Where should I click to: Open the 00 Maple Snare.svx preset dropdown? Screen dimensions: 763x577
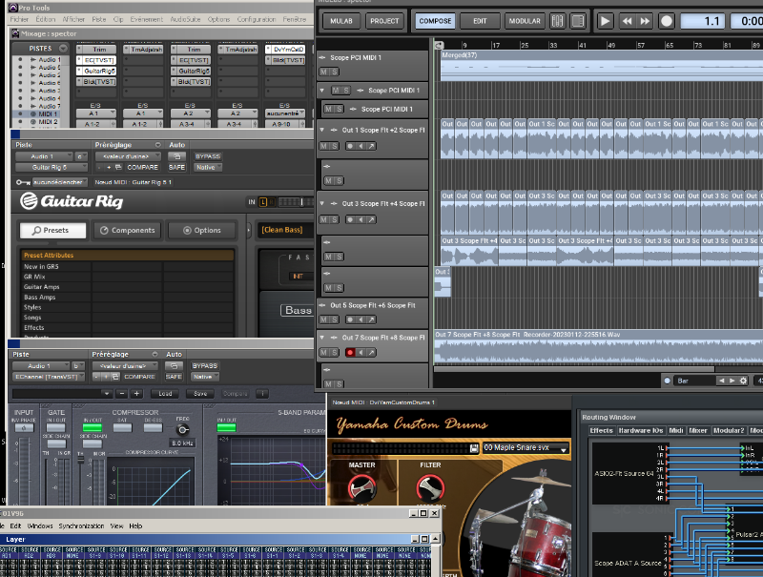click(x=526, y=447)
